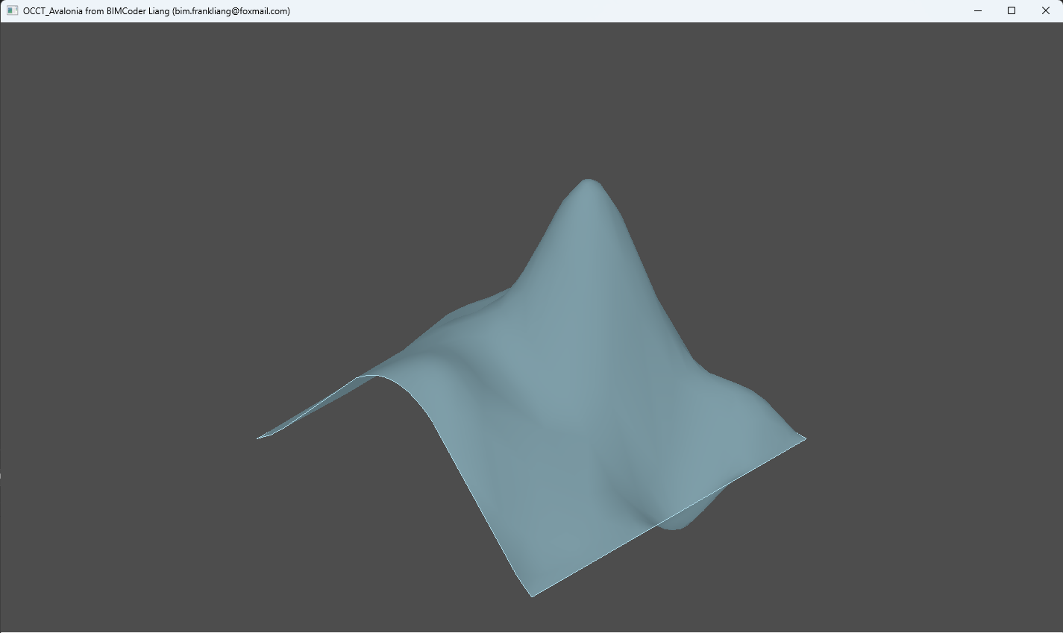This screenshot has width=1063, height=633.
Task: Minimize the OCCT_Avalonia window
Action: [977, 11]
